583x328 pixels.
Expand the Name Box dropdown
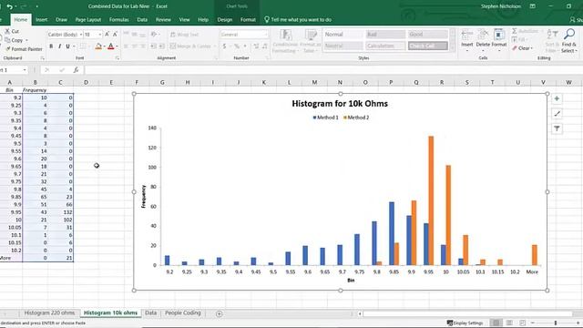[x=25, y=70]
